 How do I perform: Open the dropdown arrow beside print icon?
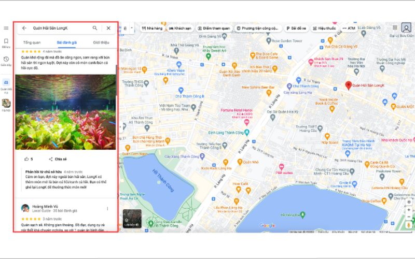click(132, 28)
